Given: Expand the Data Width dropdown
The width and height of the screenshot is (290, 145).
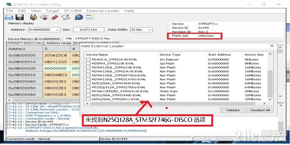Looking at the screenshot, I should (x=150, y=30).
